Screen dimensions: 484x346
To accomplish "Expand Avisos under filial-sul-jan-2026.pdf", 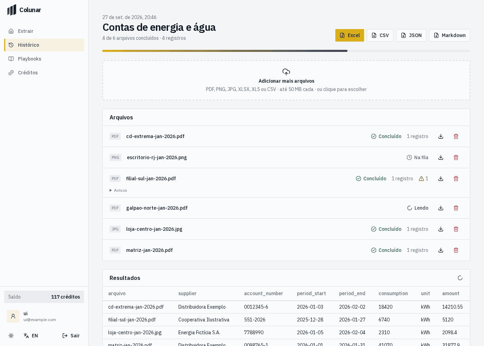I will click(118, 190).
